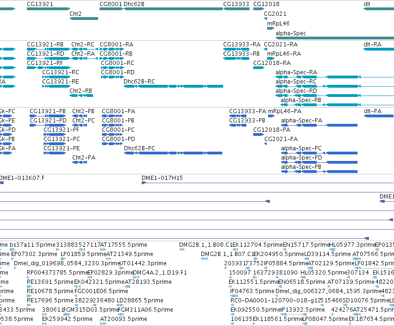Select protein alpha-Spec-PA
The image size is (394, 326).
(x=302, y=121)
